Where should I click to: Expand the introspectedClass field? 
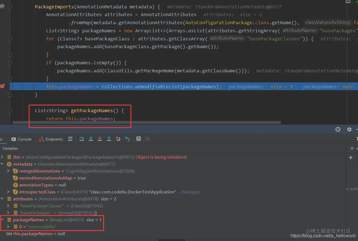coord(8,192)
